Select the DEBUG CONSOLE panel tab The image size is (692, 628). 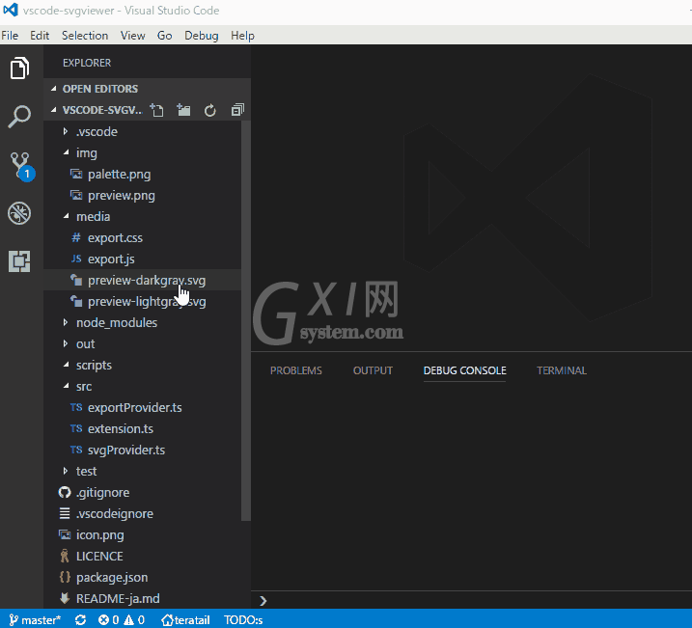pyautogui.click(x=465, y=370)
